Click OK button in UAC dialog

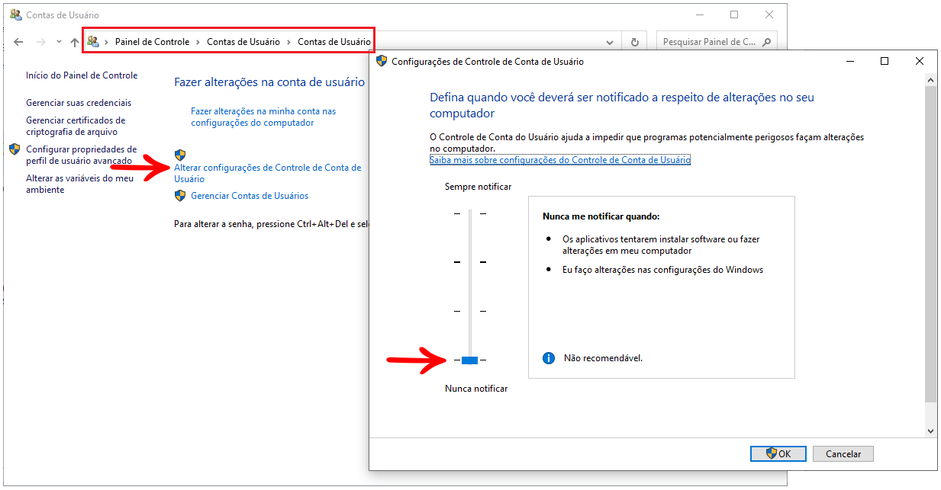(778, 453)
